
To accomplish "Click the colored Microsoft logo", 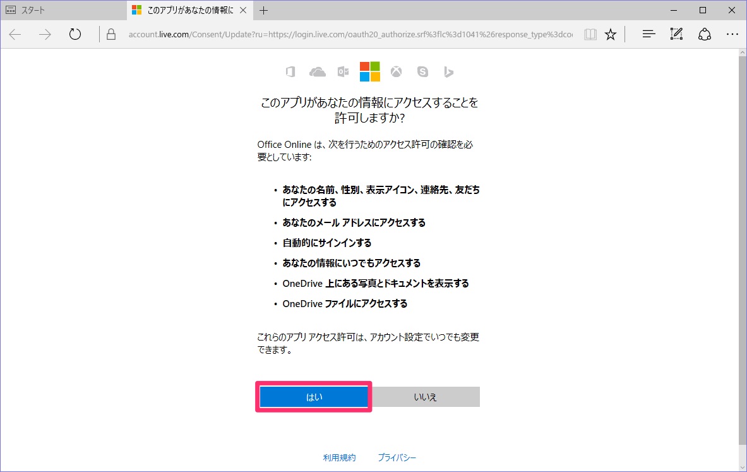I will [369, 71].
